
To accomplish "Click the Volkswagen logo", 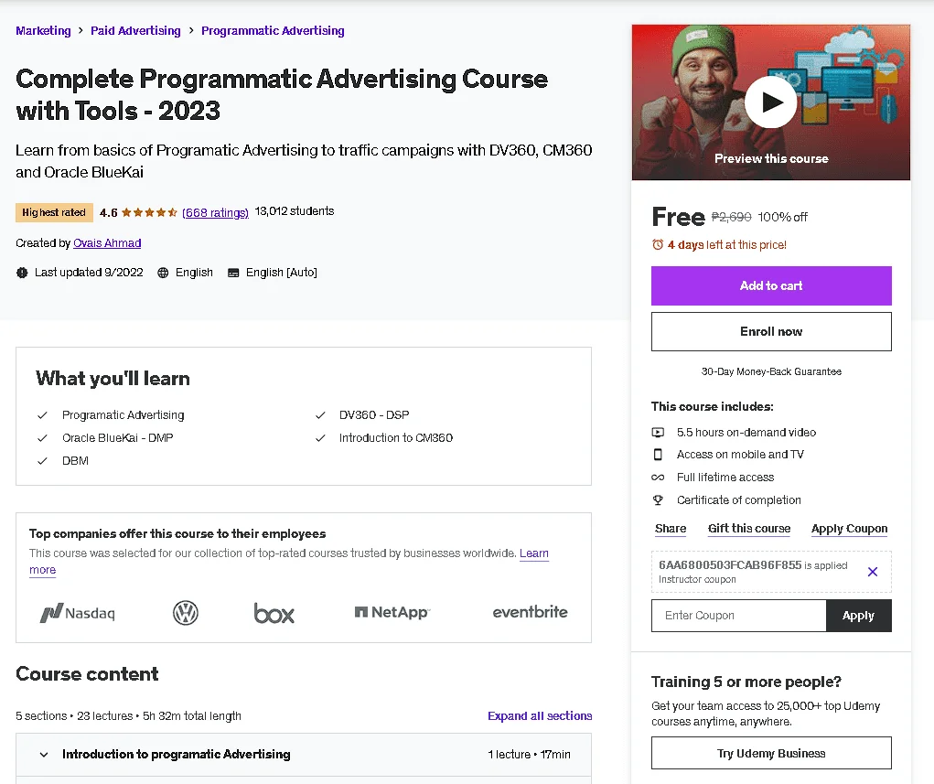I will (186, 612).
